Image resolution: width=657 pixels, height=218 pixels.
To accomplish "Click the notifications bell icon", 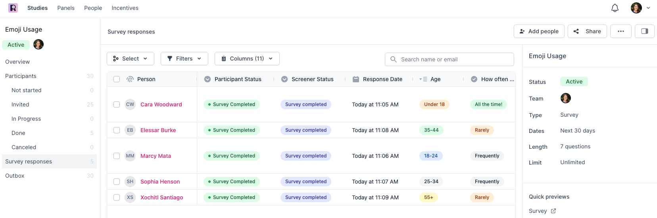I will click(x=615, y=8).
